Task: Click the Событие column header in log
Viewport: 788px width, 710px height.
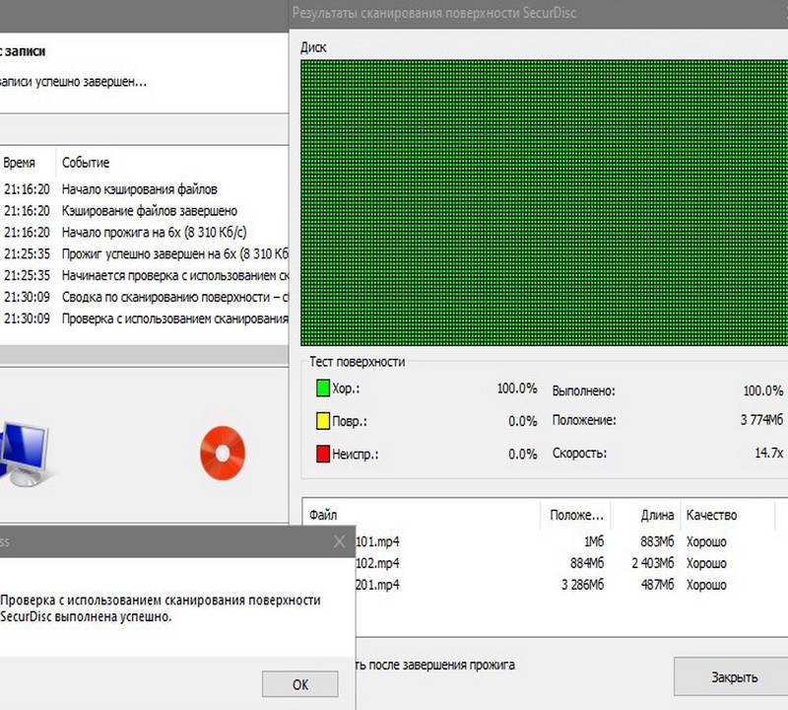Action: coord(86,163)
